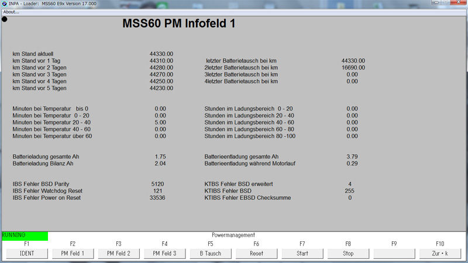468x263 pixels.
Task: Select 'Batterieentladung während Motorlauf' label
Action: click(250, 164)
